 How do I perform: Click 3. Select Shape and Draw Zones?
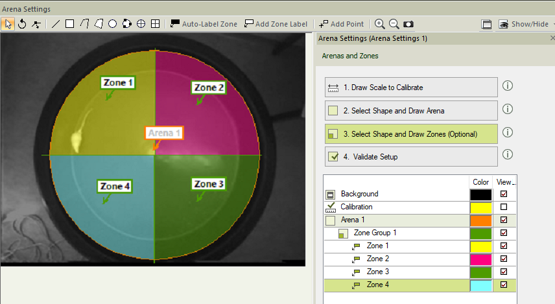coord(411,134)
